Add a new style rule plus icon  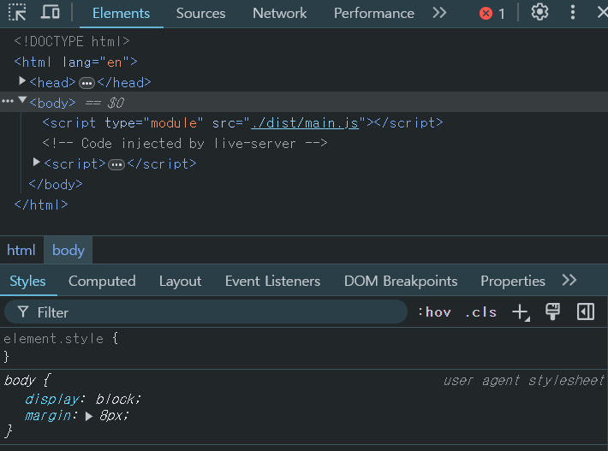(521, 312)
